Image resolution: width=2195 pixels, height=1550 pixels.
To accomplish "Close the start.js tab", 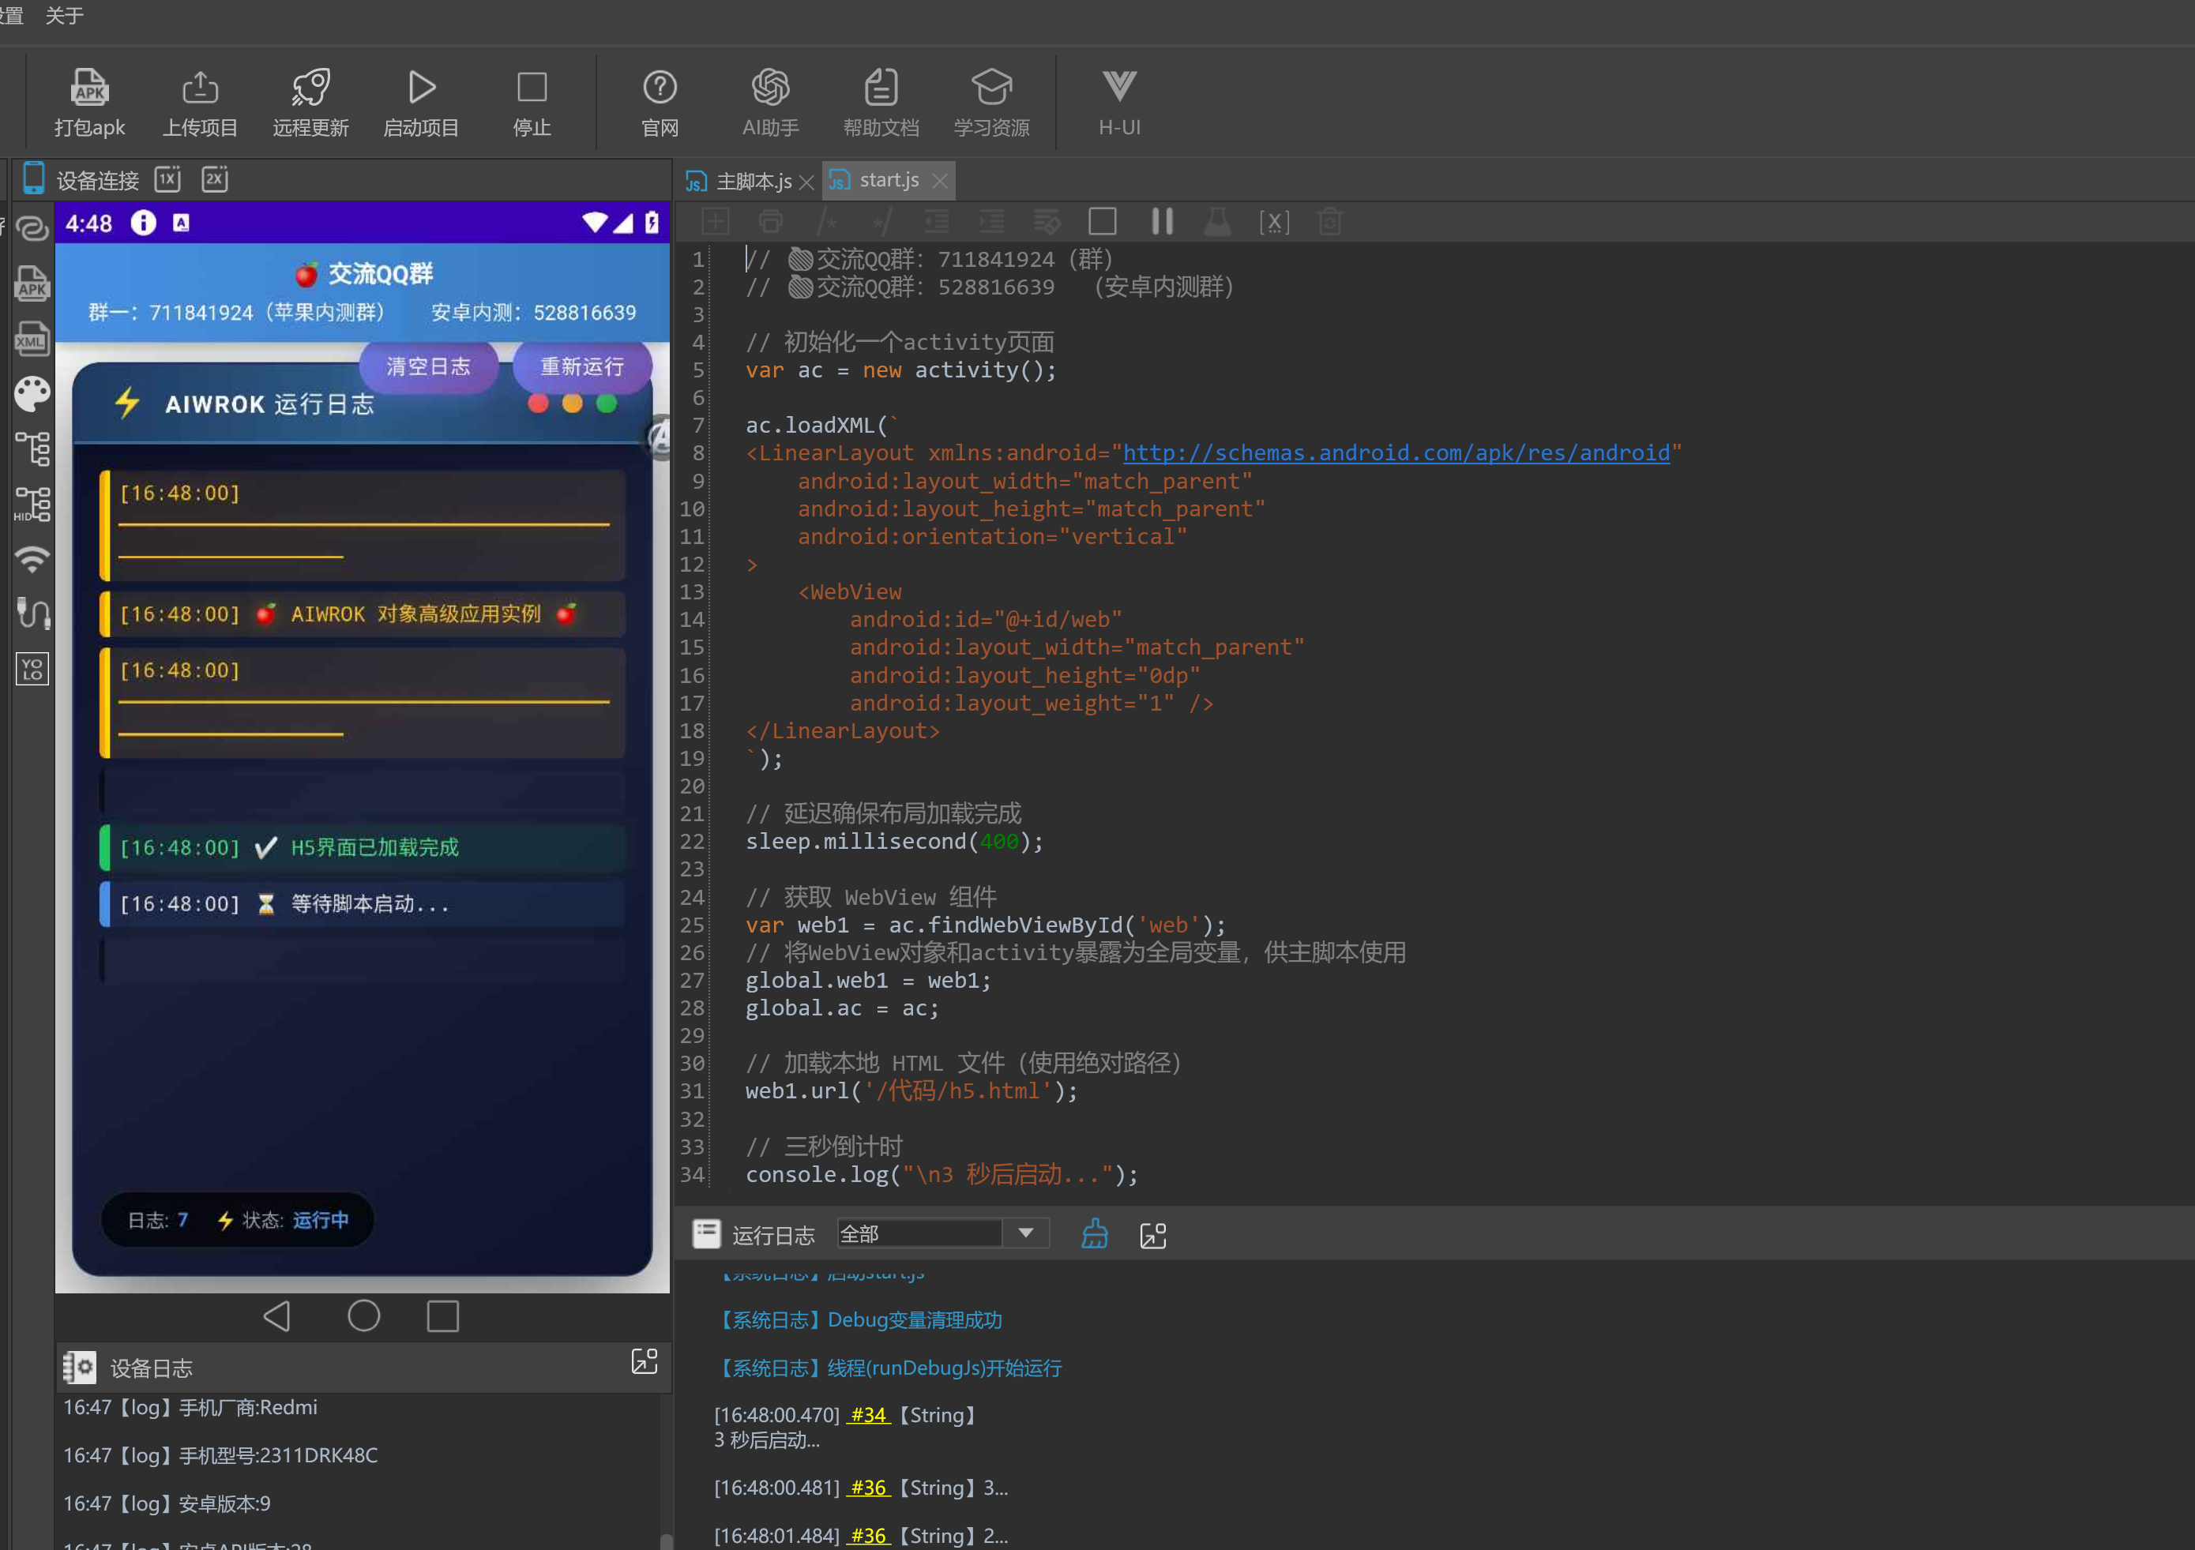I will [x=941, y=181].
